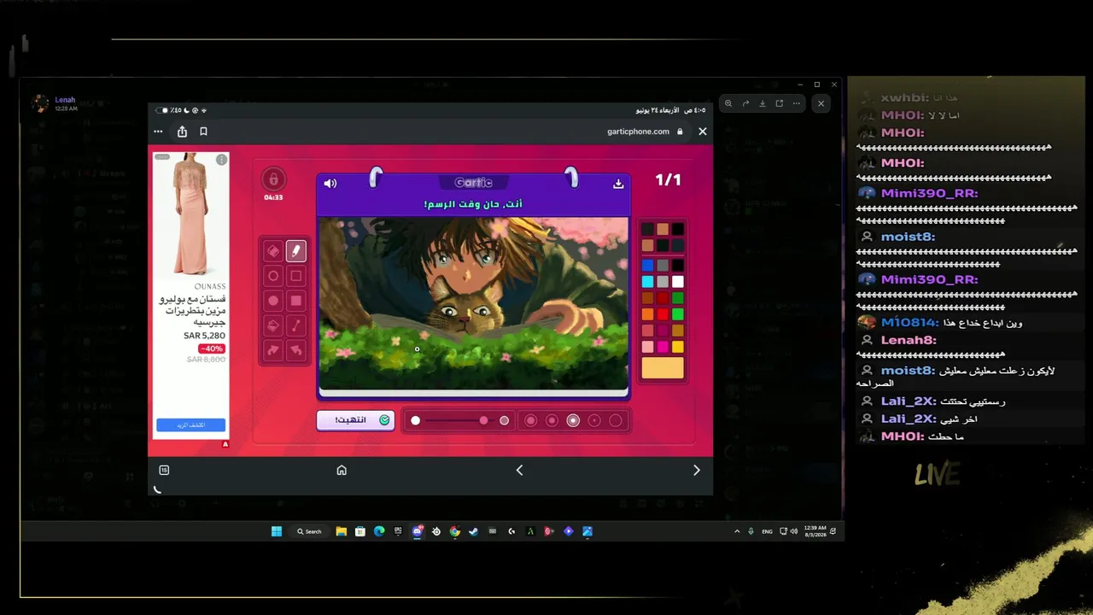Launch Microsoft Store from the taskbar
This screenshot has height=615, width=1093.
pos(360,531)
